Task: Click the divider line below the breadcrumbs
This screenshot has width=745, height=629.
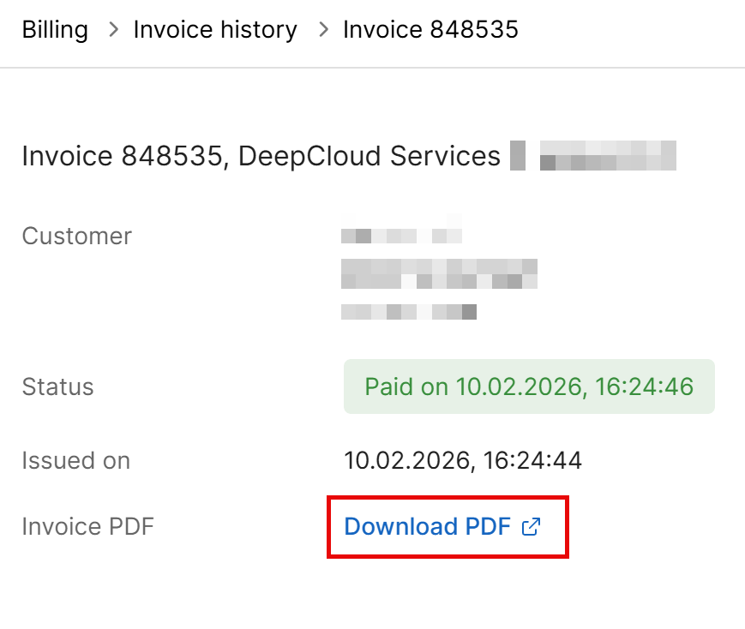Action: click(372, 67)
